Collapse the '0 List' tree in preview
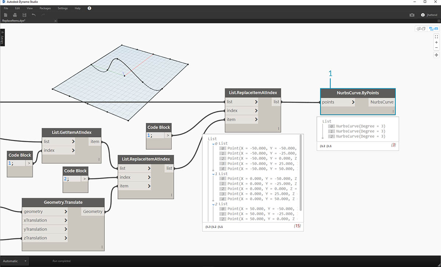This screenshot has height=267, width=441. point(212,144)
